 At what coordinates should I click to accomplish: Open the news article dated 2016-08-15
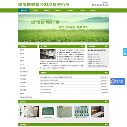[52, 83]
